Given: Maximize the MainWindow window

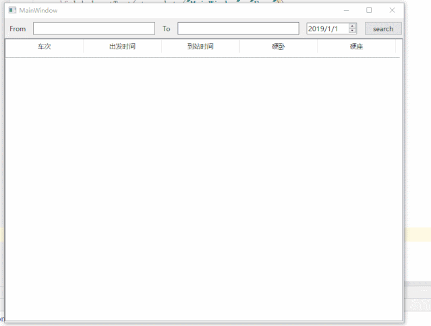Looking at the screenshot, I should (x=369, y=10).
